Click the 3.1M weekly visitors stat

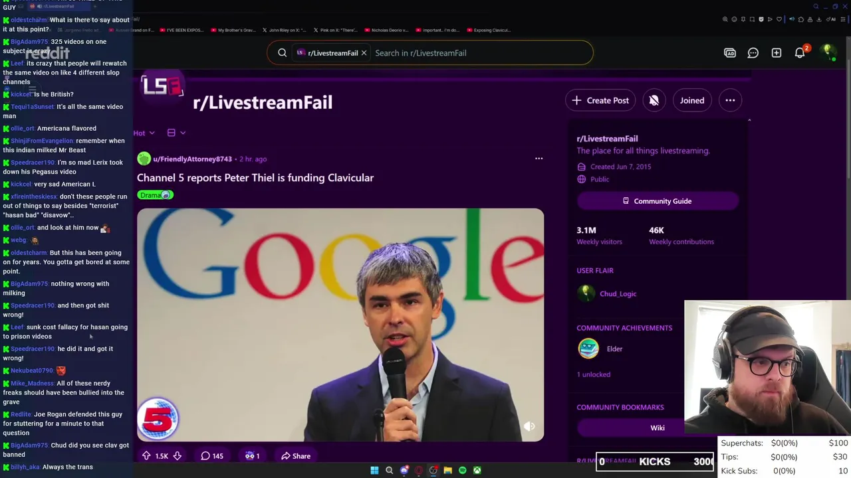coord(599,235)
